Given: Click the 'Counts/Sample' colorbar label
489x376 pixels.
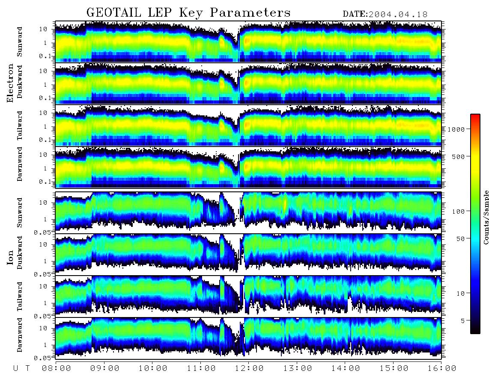Looking at the screenshot, I should pos(486,217).
